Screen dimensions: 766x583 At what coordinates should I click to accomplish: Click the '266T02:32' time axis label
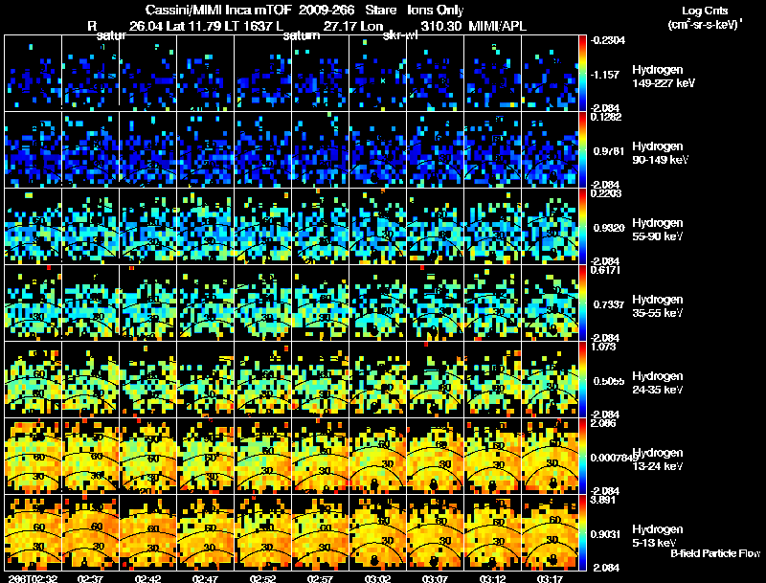pos(33,578)
